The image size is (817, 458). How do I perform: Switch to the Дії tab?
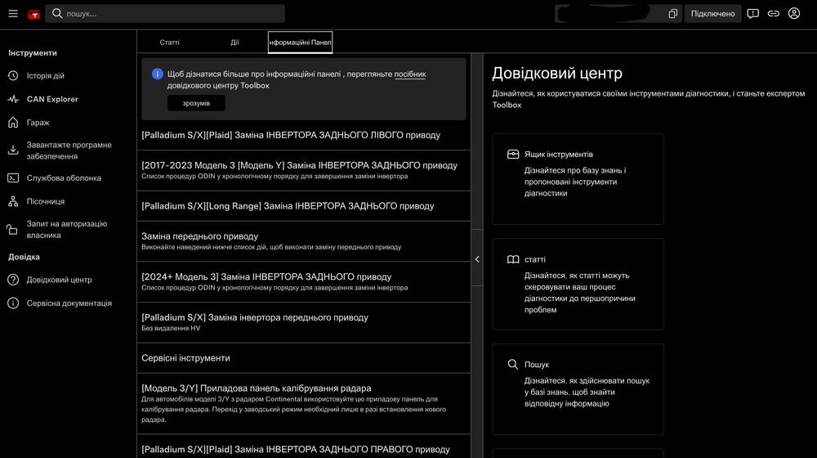click(x=234, y=43)
